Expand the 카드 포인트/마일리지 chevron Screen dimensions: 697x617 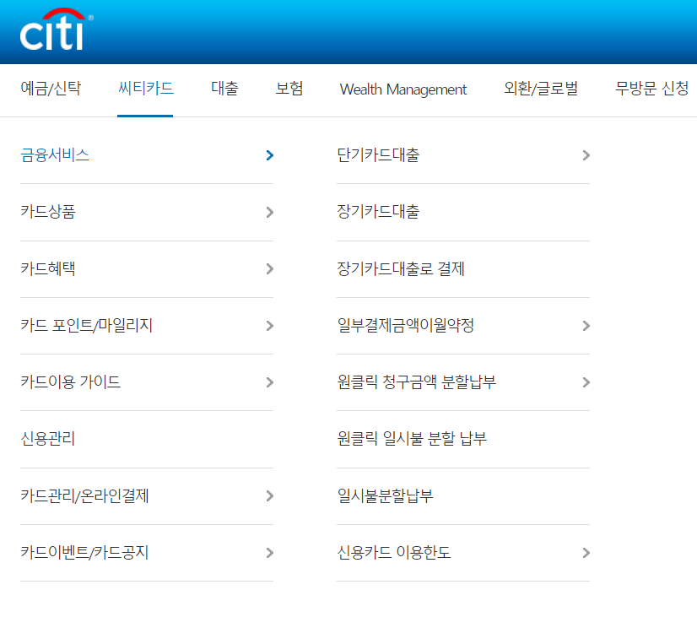click(x=269, y=326)
